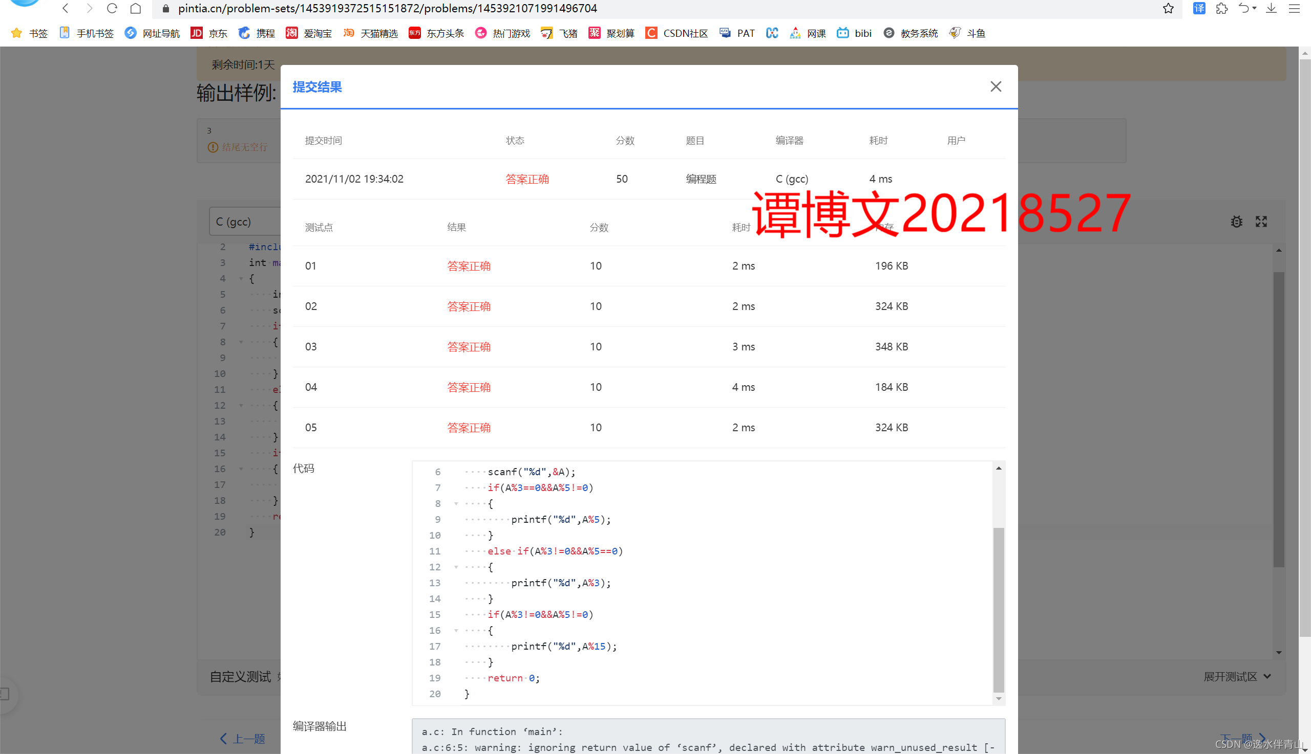Open the 京东 bookmark
The width and height of the screenshot is (1311, 754).
209,33
